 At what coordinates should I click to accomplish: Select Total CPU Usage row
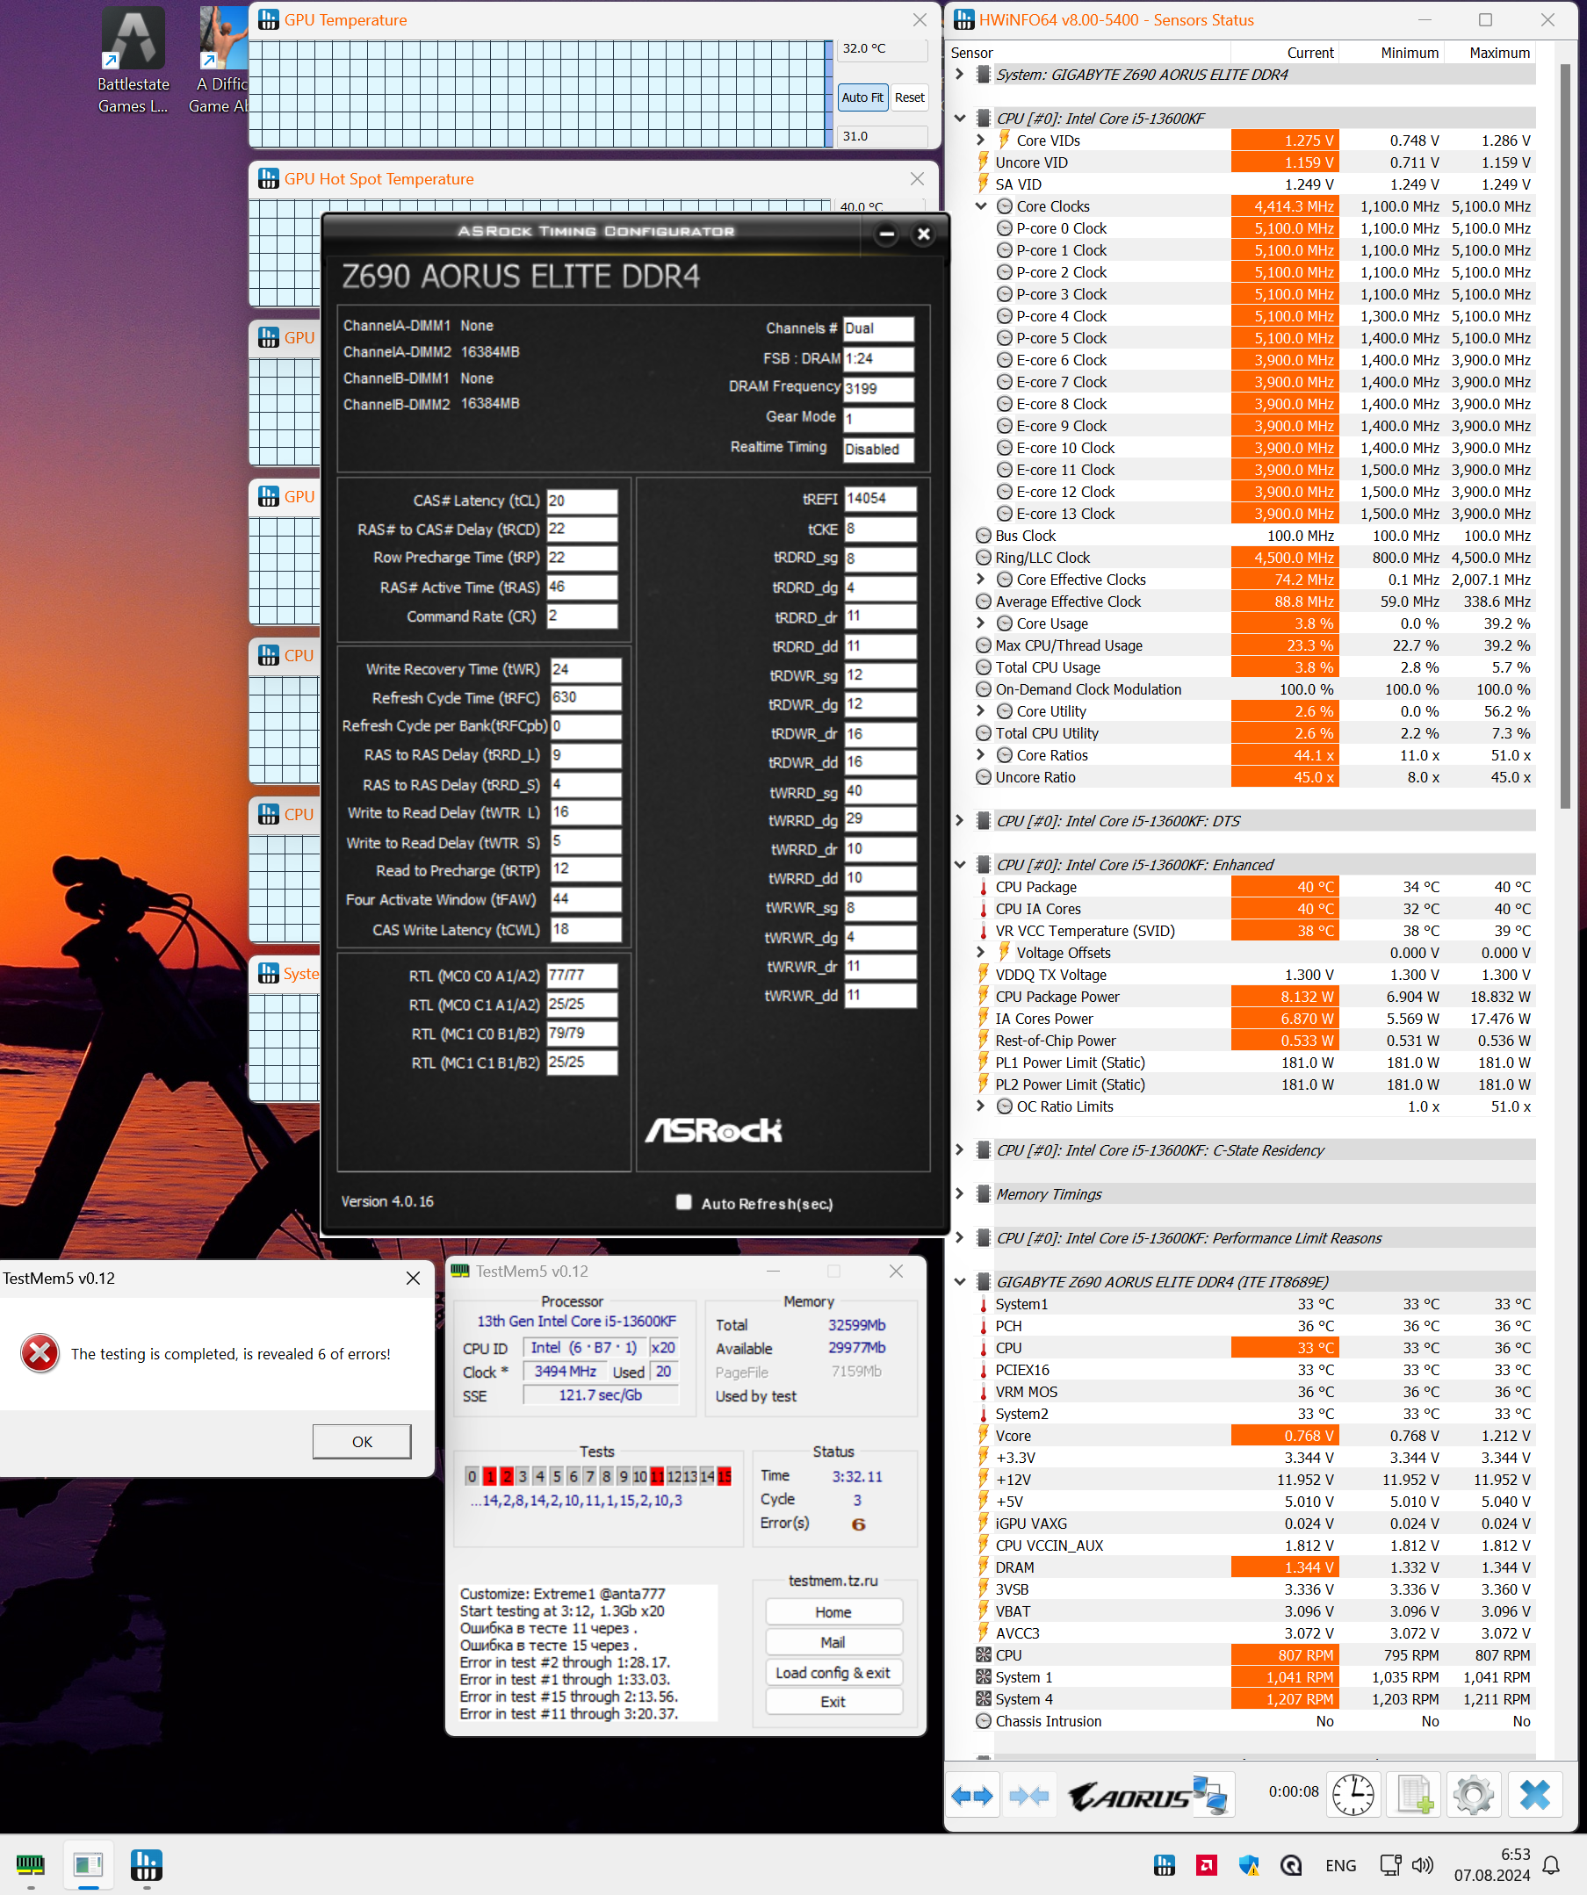tap(1255, 666)
